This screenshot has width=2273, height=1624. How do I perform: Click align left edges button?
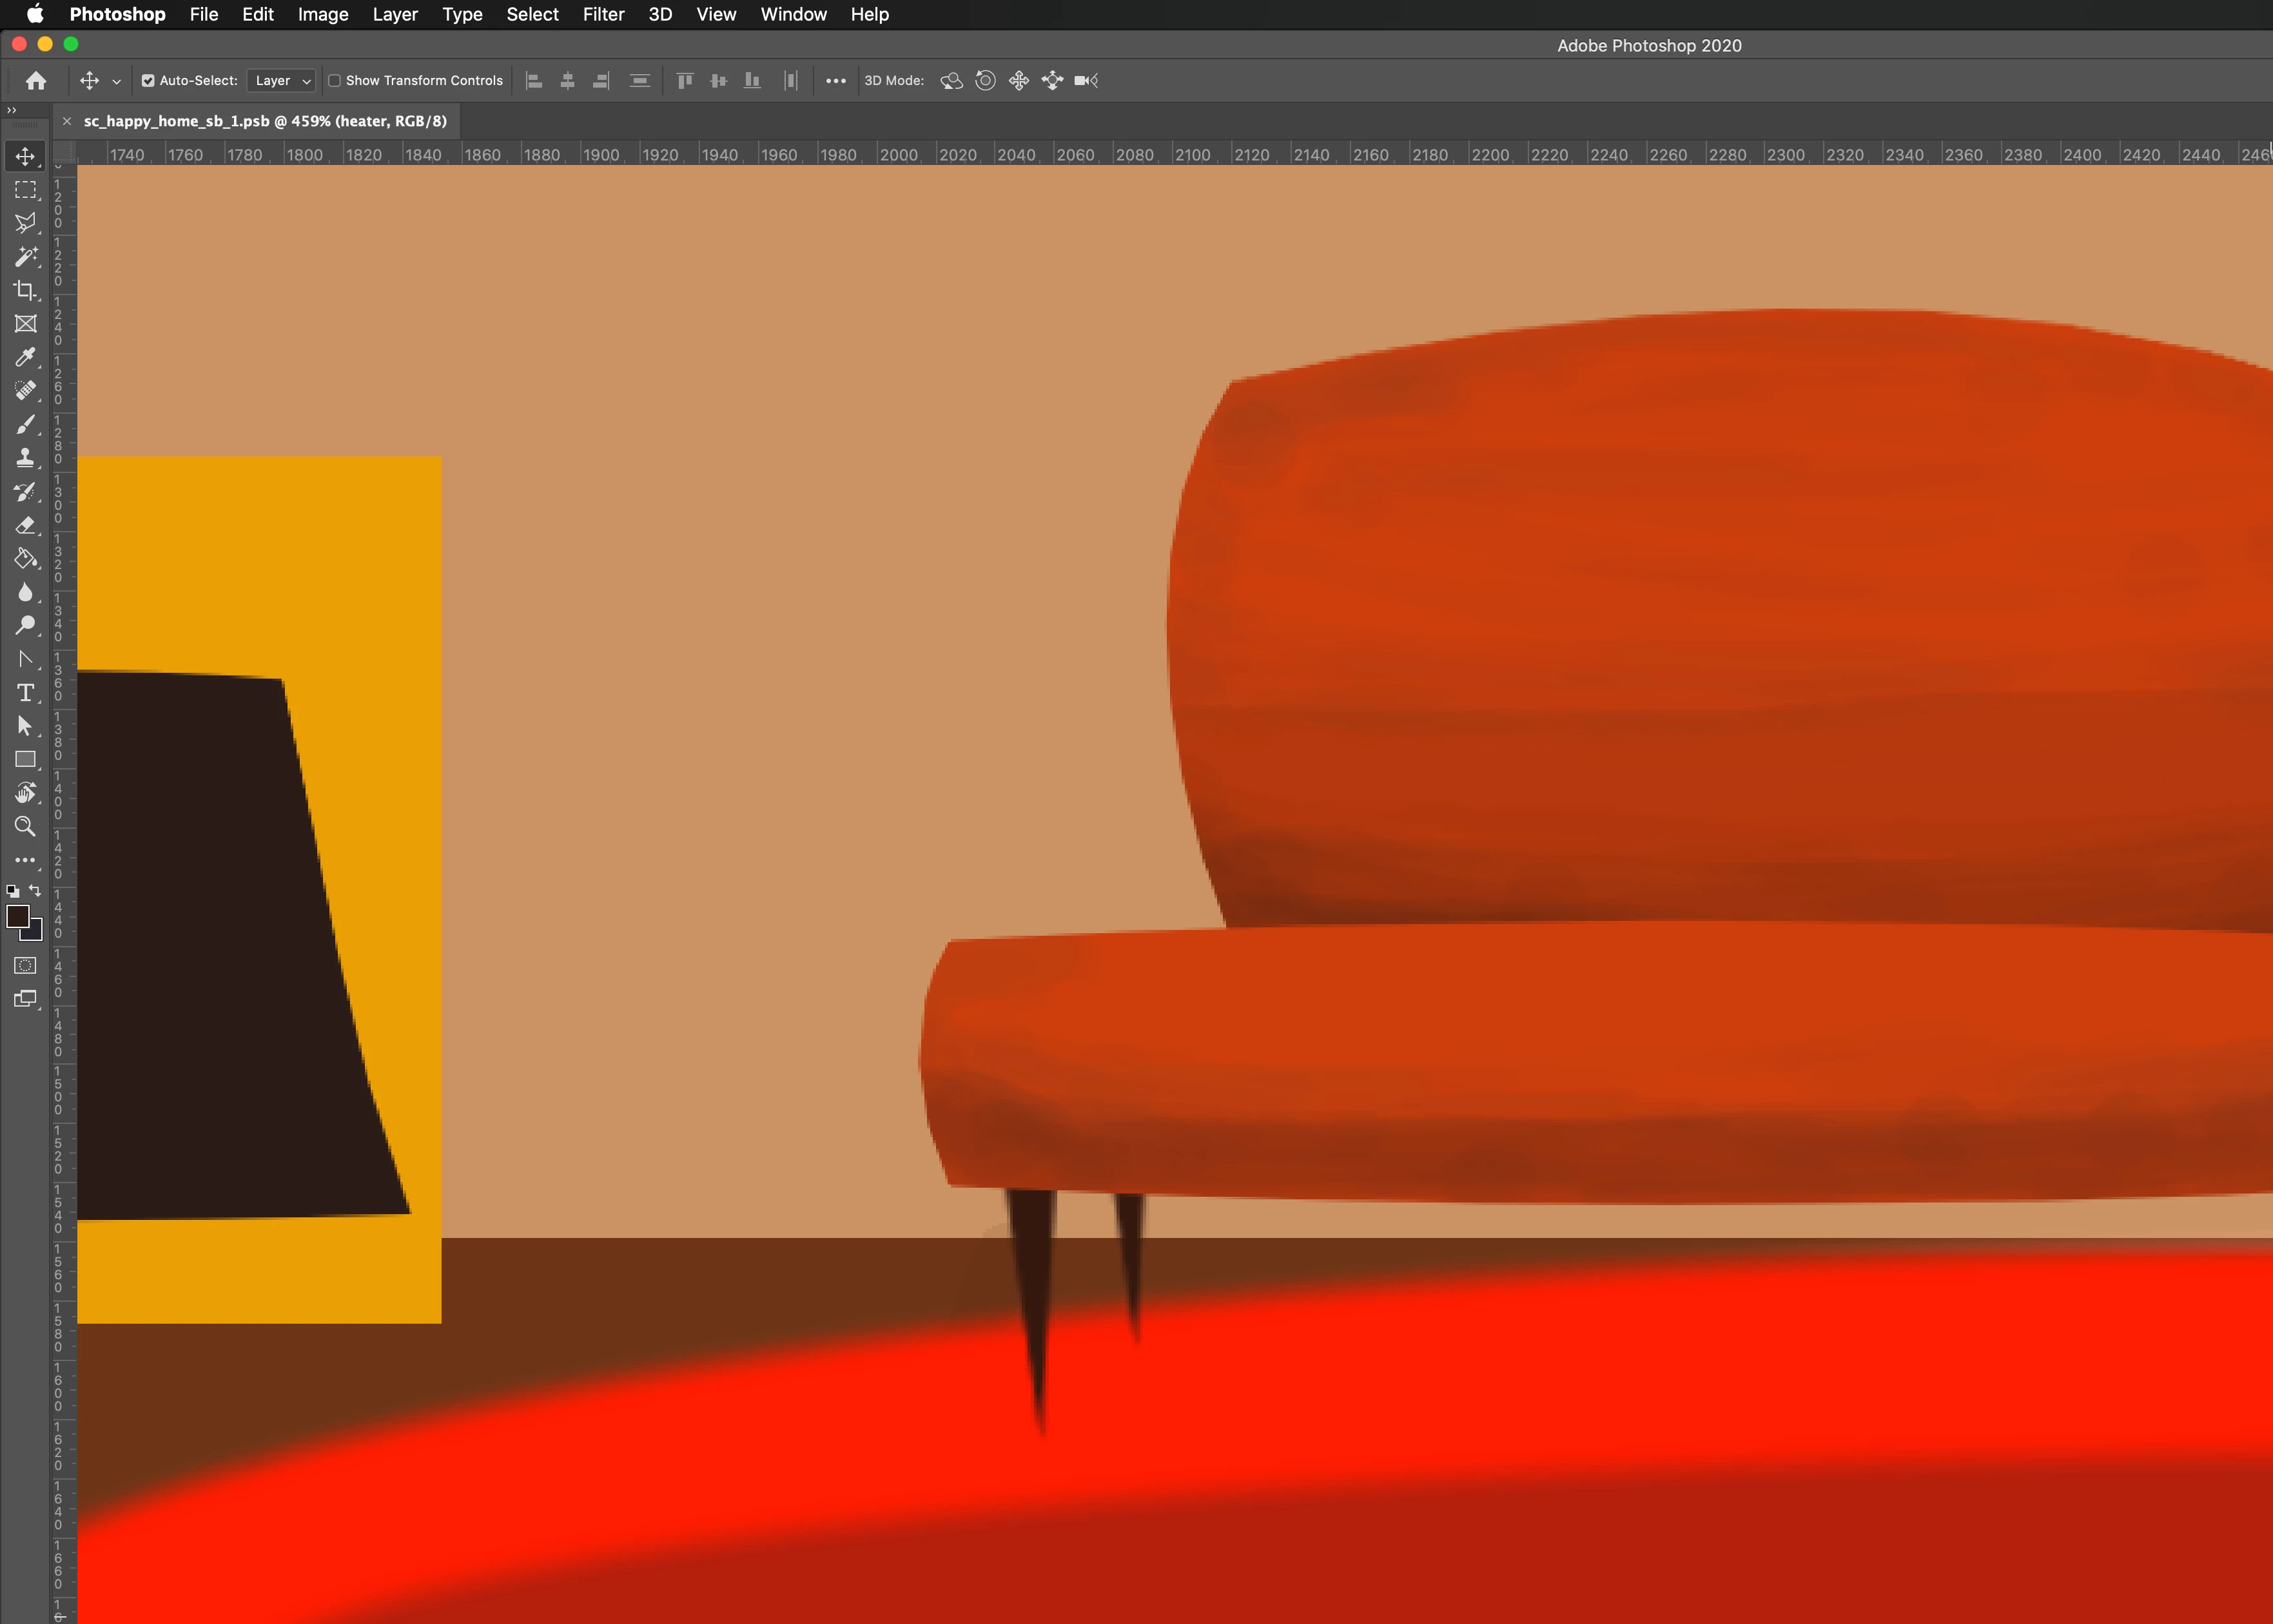click(534, 80)
